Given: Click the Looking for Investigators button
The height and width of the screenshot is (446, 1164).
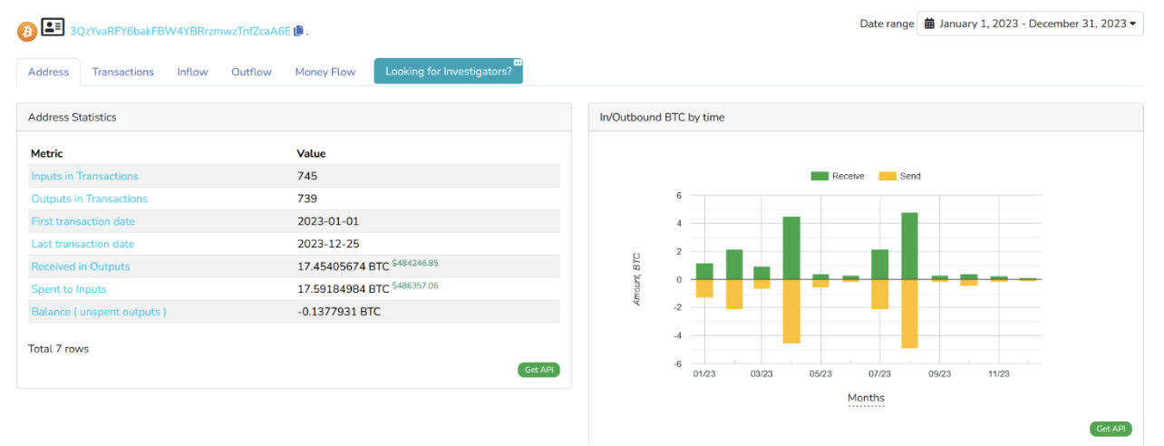Looking at the screenshot, I should tap(448, 72).
